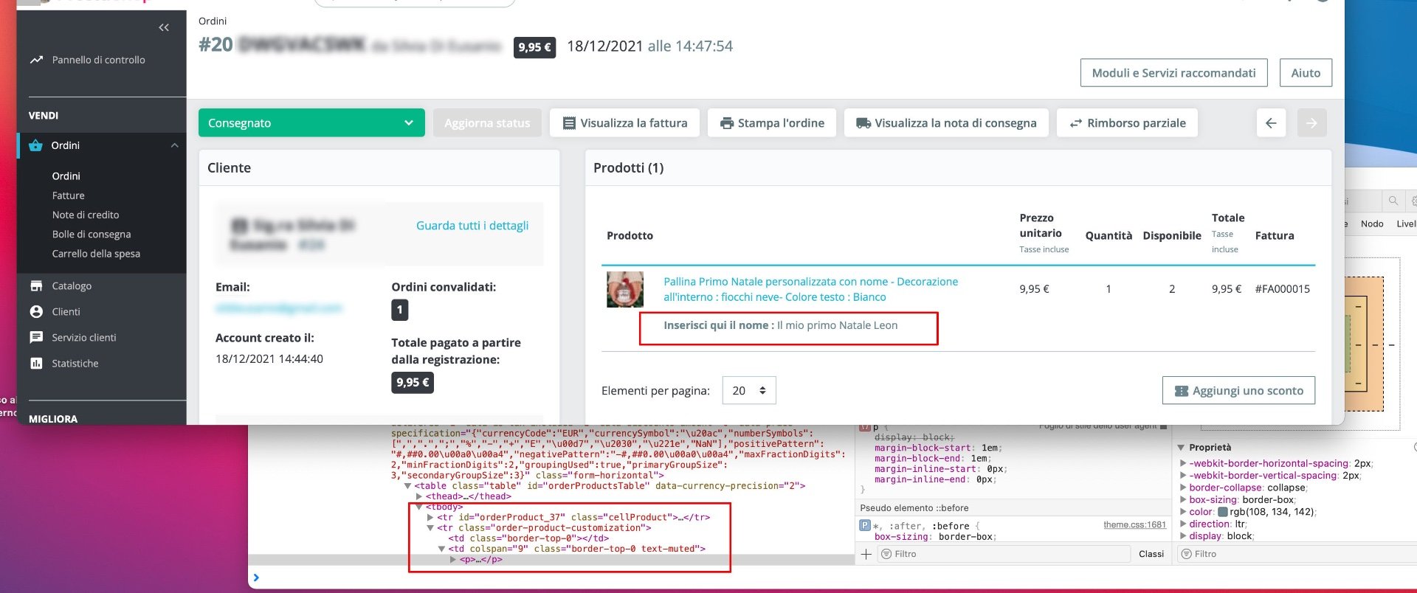
Task: Switch to the Nodo tab in DevTools
Action: 1372,223
